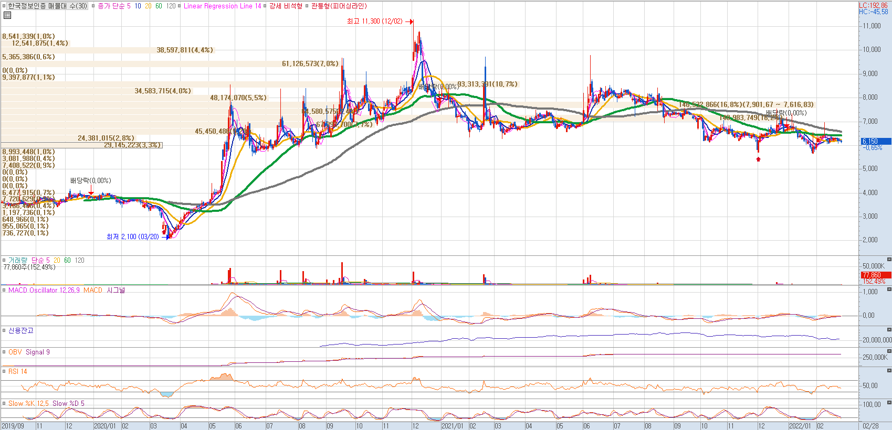Select the OBV indicator label
The width and height of the screenshot is (892, 430).
coord(15,352)
